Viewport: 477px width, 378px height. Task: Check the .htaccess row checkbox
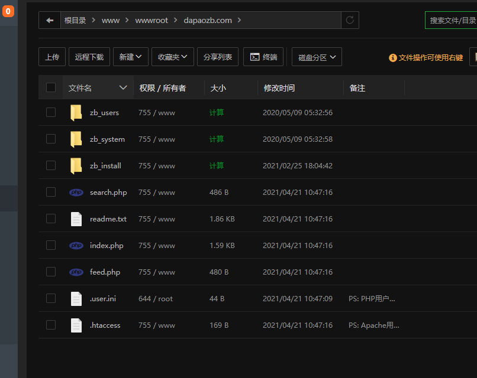[51, 325]
